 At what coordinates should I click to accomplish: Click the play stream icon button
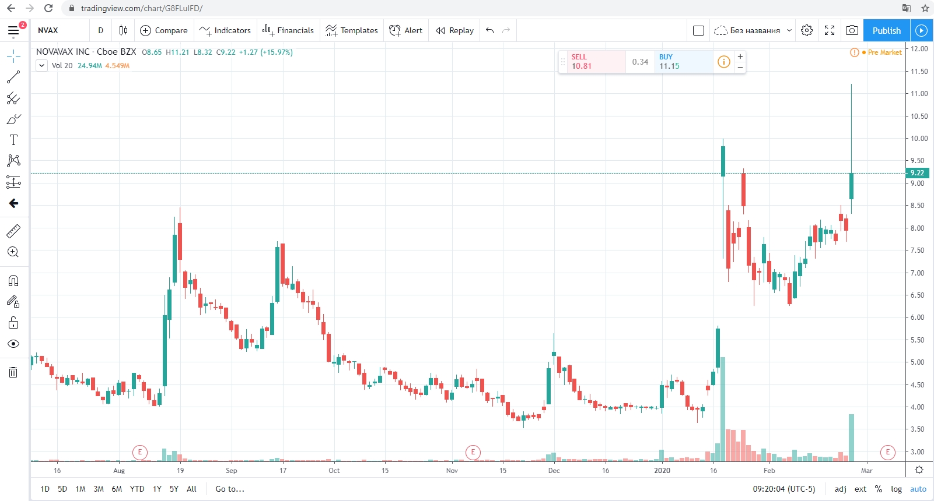pos(921,30)
